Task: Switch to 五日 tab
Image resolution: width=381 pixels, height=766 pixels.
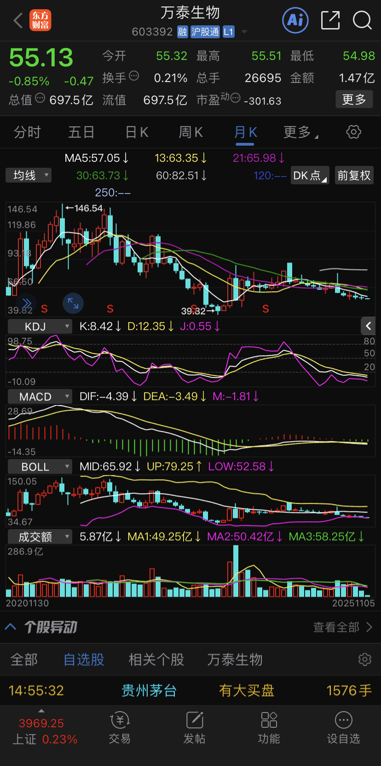Action: tap(81, 132)
